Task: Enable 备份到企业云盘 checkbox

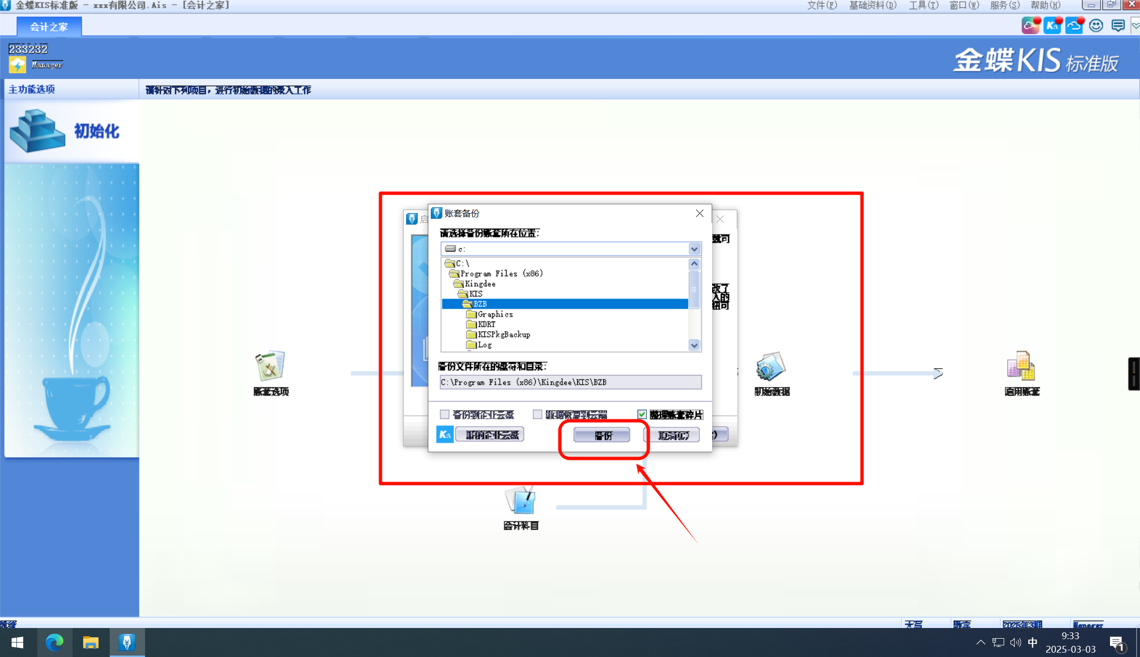Action: pos(445,414)
